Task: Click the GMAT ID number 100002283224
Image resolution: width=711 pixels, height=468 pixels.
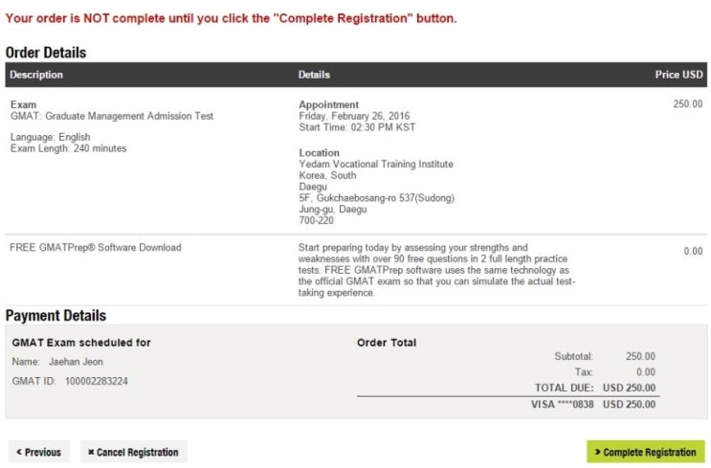Action: [x=97, y=381]
